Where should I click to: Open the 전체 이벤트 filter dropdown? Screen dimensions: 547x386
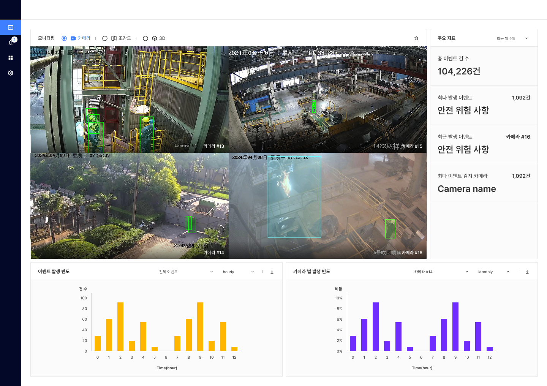tap(186, 272)
